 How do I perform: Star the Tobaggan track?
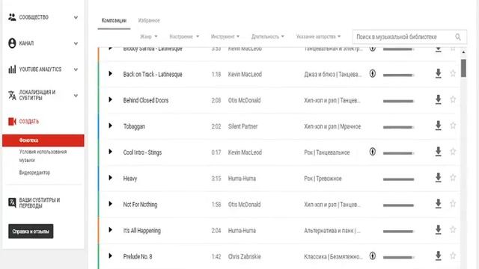(453, 126)
